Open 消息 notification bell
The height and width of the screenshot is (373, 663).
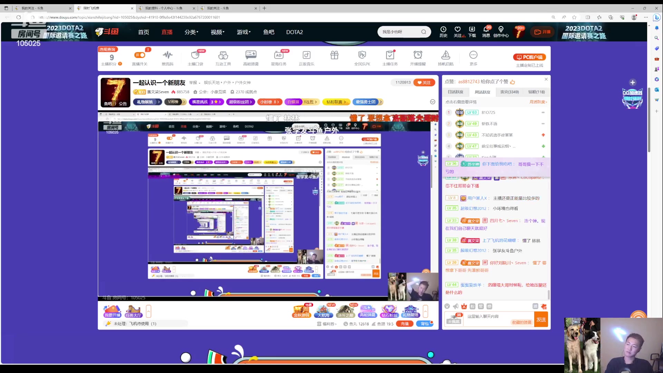486,32
